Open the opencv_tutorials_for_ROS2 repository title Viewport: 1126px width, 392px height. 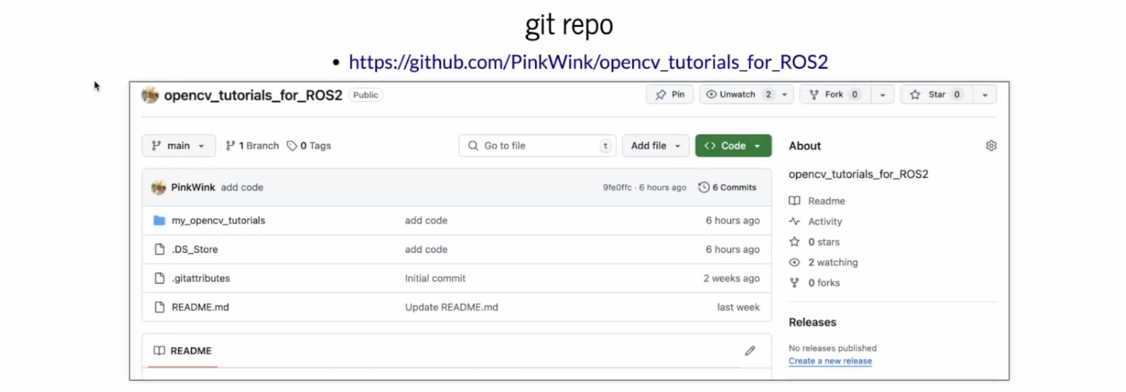[x=253, y=95]
